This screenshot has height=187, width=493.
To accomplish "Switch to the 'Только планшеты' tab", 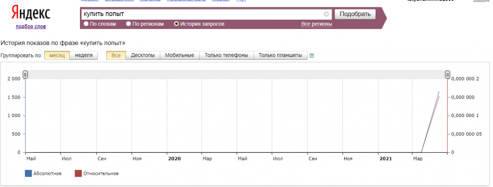I will [280, 55].
